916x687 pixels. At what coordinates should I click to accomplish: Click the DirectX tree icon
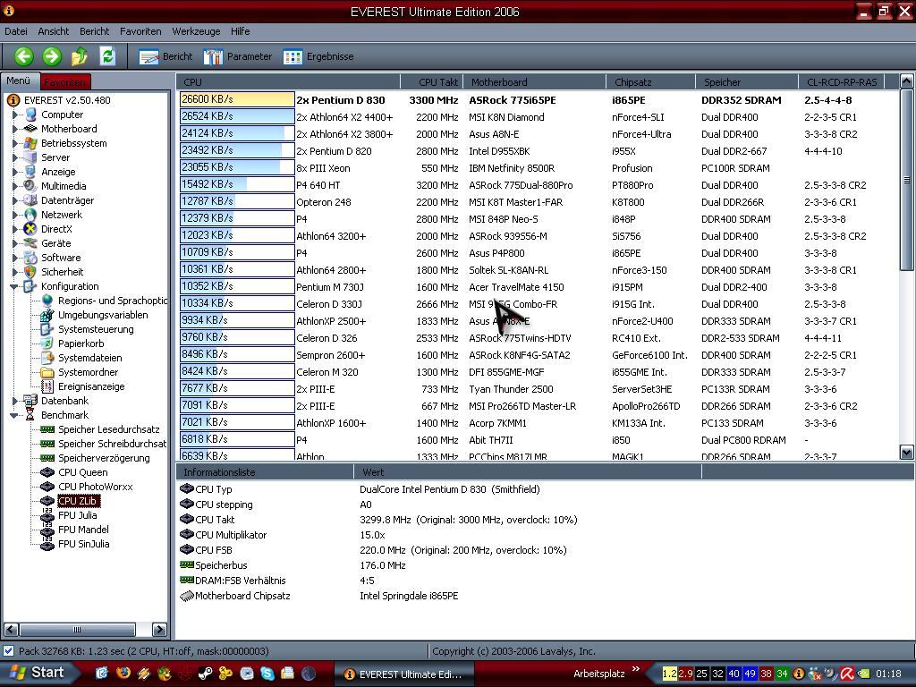30,229
